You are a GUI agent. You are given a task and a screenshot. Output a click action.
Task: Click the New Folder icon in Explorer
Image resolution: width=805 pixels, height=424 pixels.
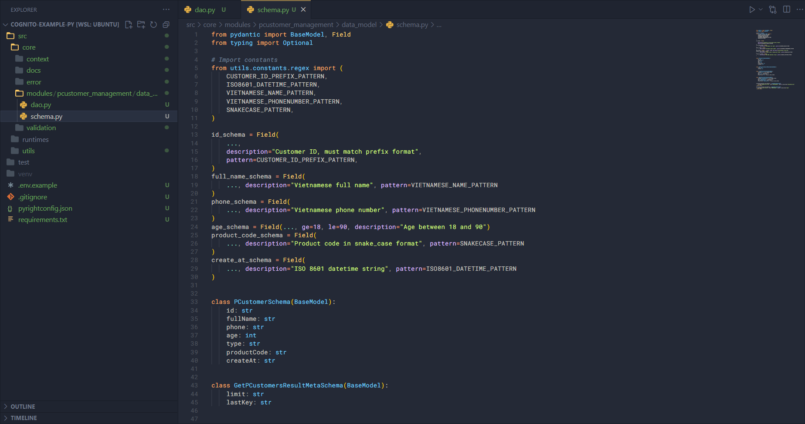pos(141,25)
